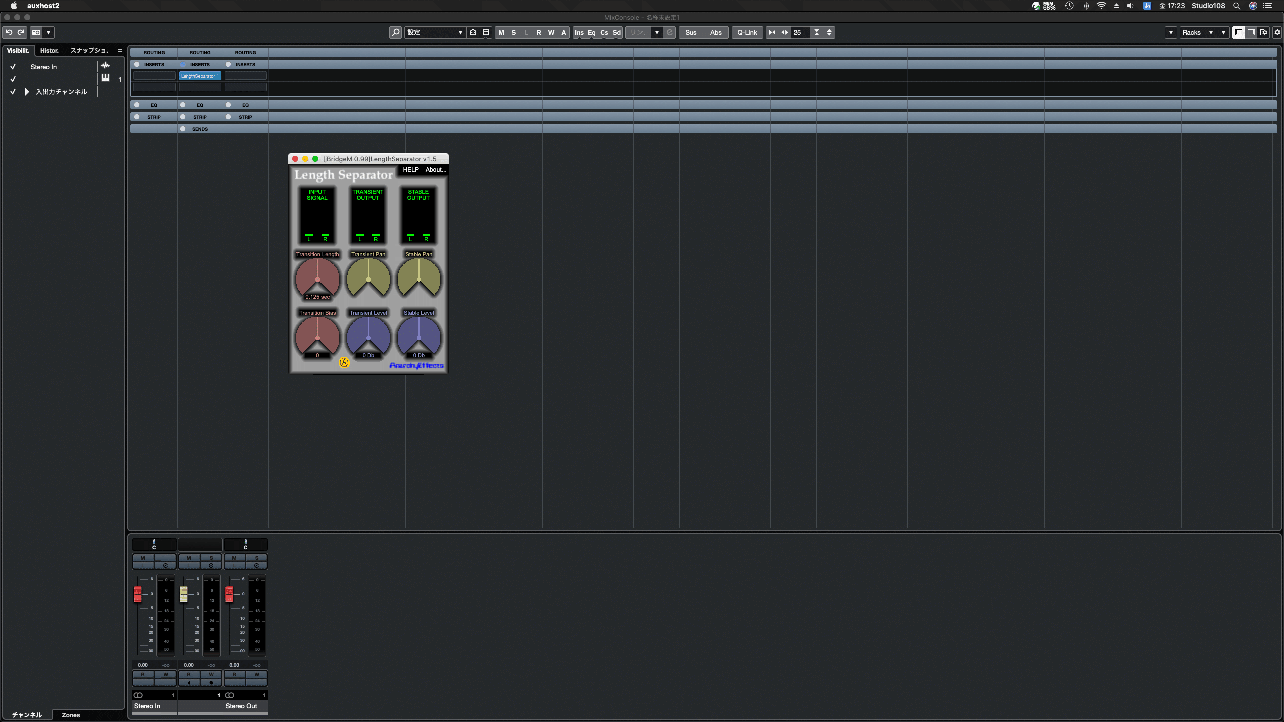Screen dimensions: 1284x722
Task: Expand the 入出力チャンネル tree item
Action: coord(26,92)
